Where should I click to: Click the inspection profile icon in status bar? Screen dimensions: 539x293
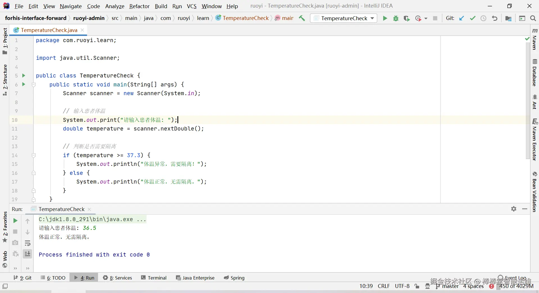pyautogui.click(x=428, y=286)
